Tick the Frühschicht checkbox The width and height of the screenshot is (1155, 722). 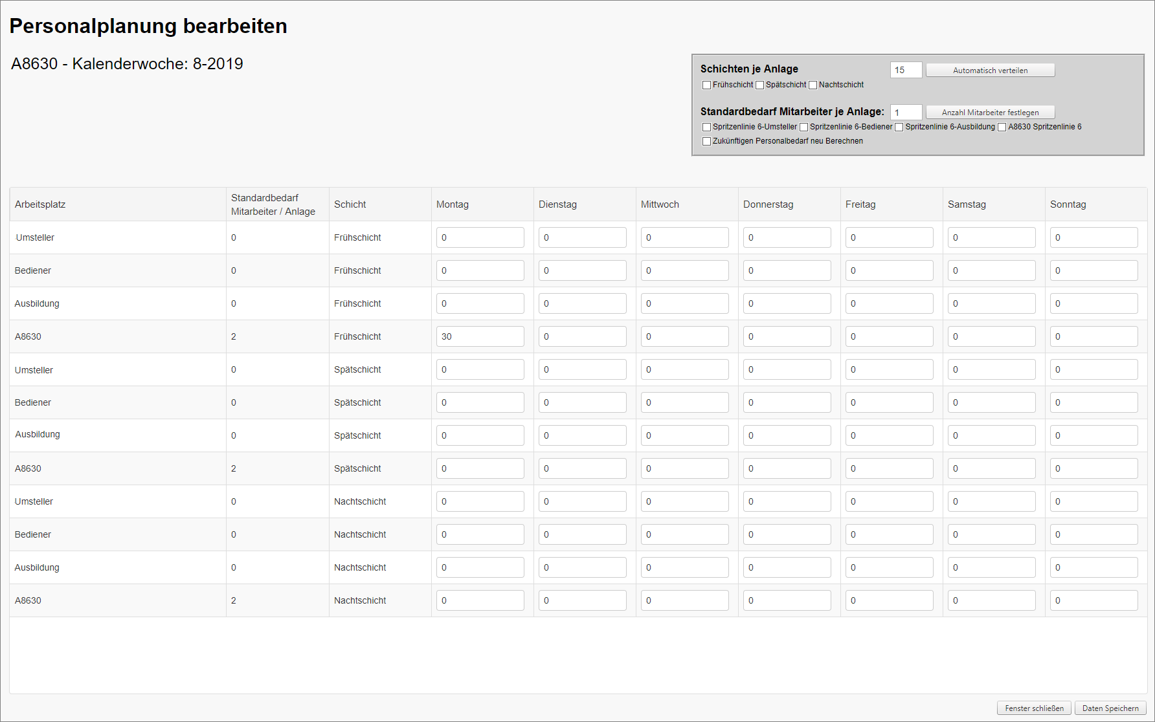[706, 85]
